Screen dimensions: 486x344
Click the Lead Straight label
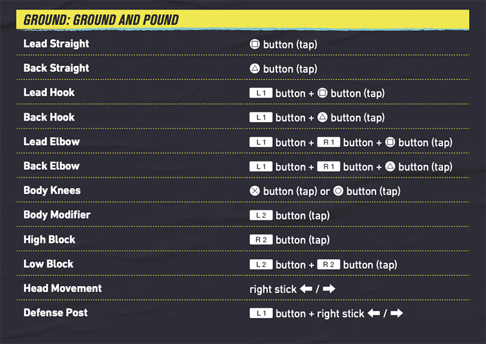[56, 44]
